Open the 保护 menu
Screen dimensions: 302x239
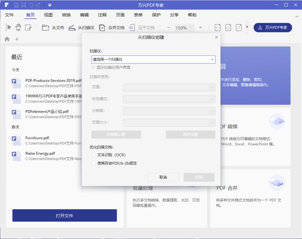coord(156,15)
